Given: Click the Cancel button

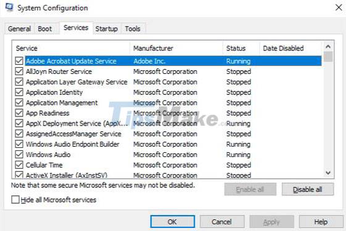Looking at the screenshot, I should [x=222, y=222].
